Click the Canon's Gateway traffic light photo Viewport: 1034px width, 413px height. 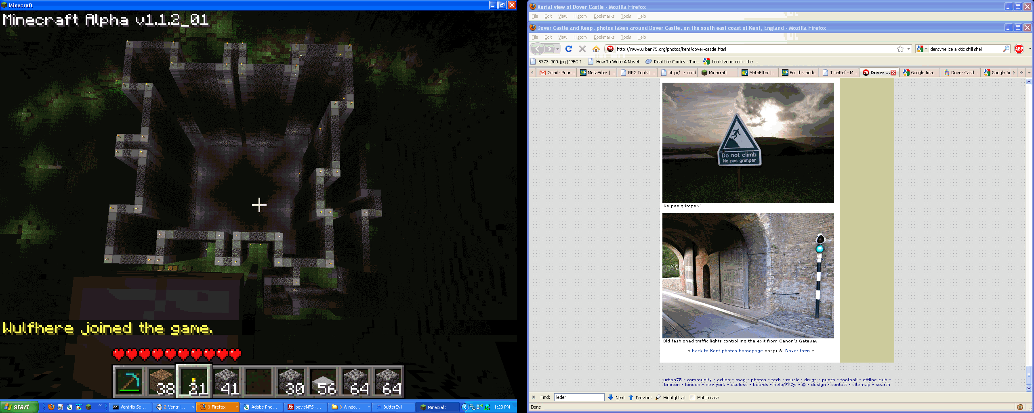(x=748, y=275)
